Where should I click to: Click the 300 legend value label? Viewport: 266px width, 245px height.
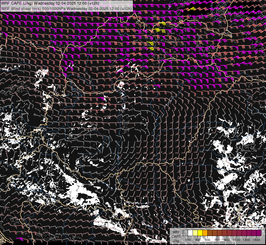click(x=198, y=240)
